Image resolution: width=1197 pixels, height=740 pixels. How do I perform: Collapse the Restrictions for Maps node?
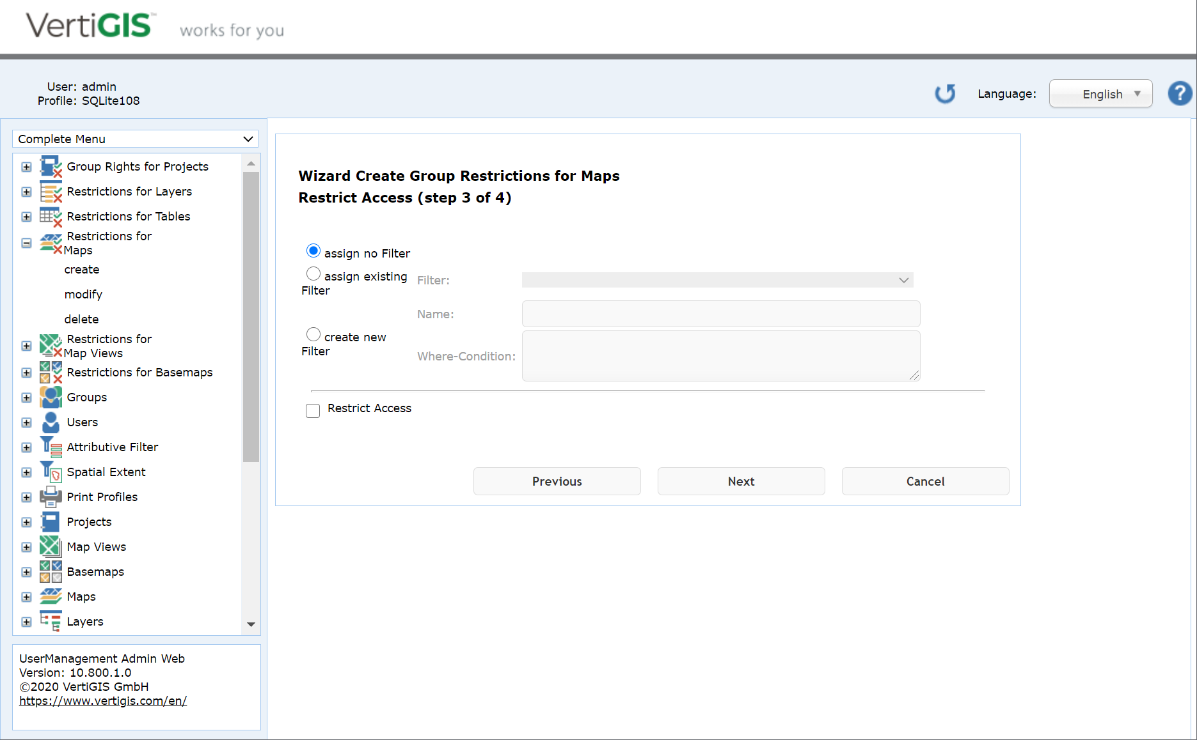coord(26,243)
